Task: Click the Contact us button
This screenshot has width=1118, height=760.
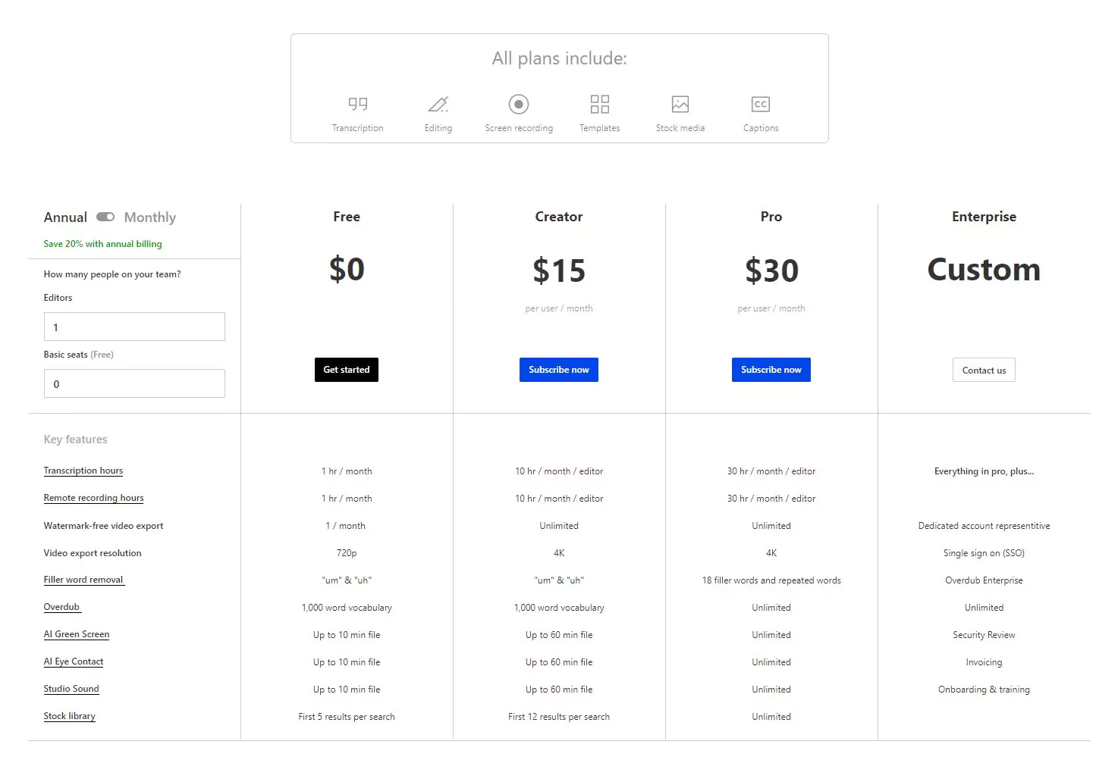Action: pos(984,370)
